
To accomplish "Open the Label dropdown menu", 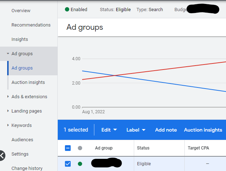I will click(x=136, y=130).
